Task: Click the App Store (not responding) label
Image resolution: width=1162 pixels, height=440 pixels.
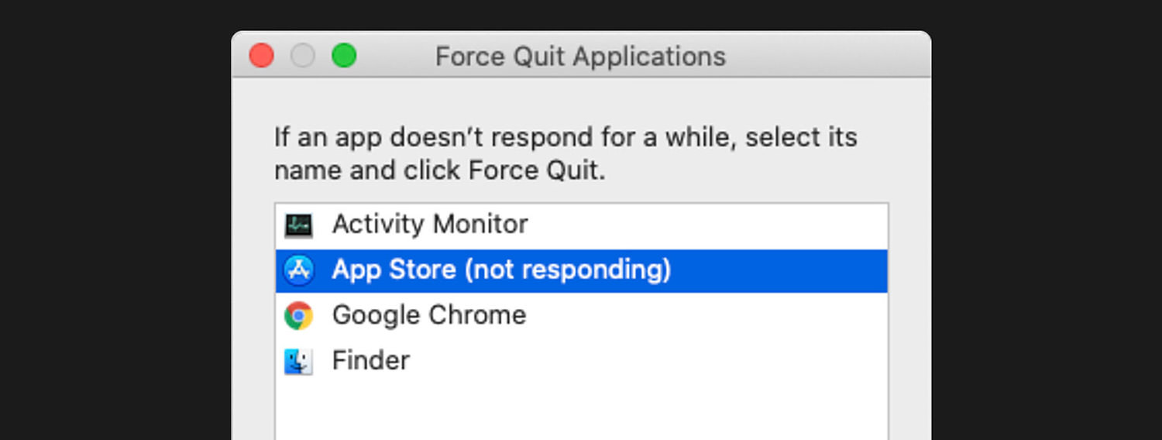Action: [501, 270]
